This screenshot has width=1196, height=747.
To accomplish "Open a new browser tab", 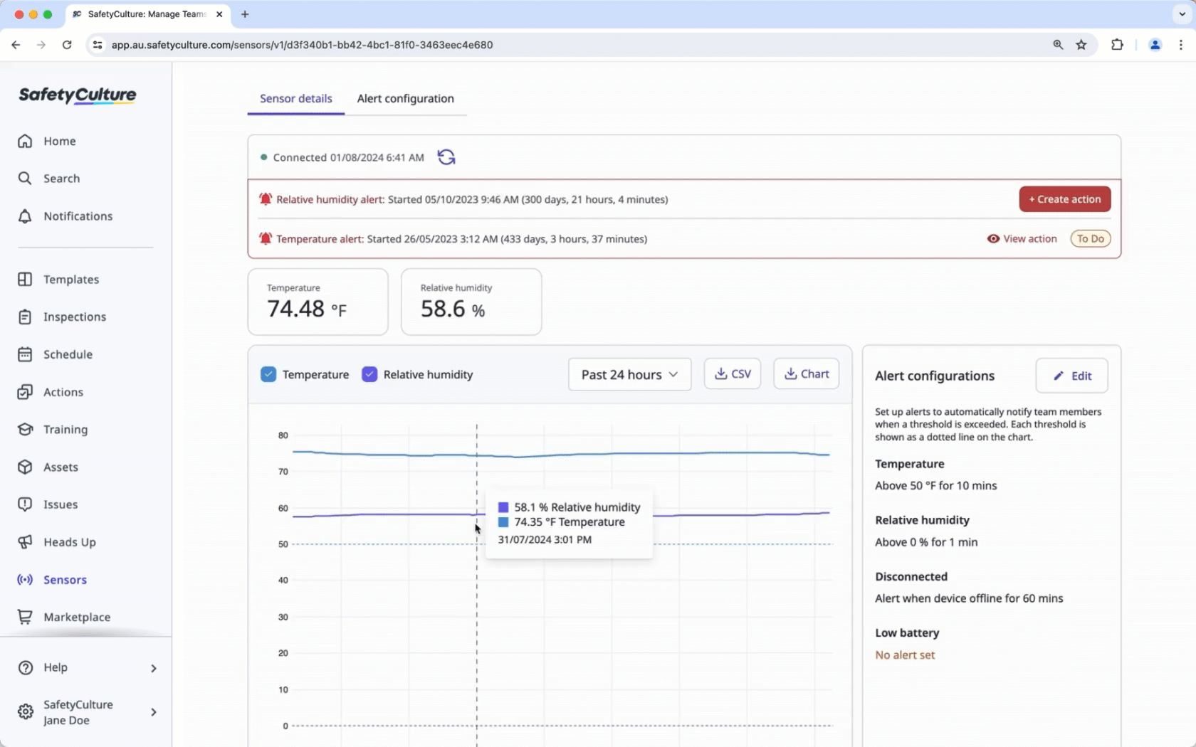I will pyautogui.click(x=245, y=14).
